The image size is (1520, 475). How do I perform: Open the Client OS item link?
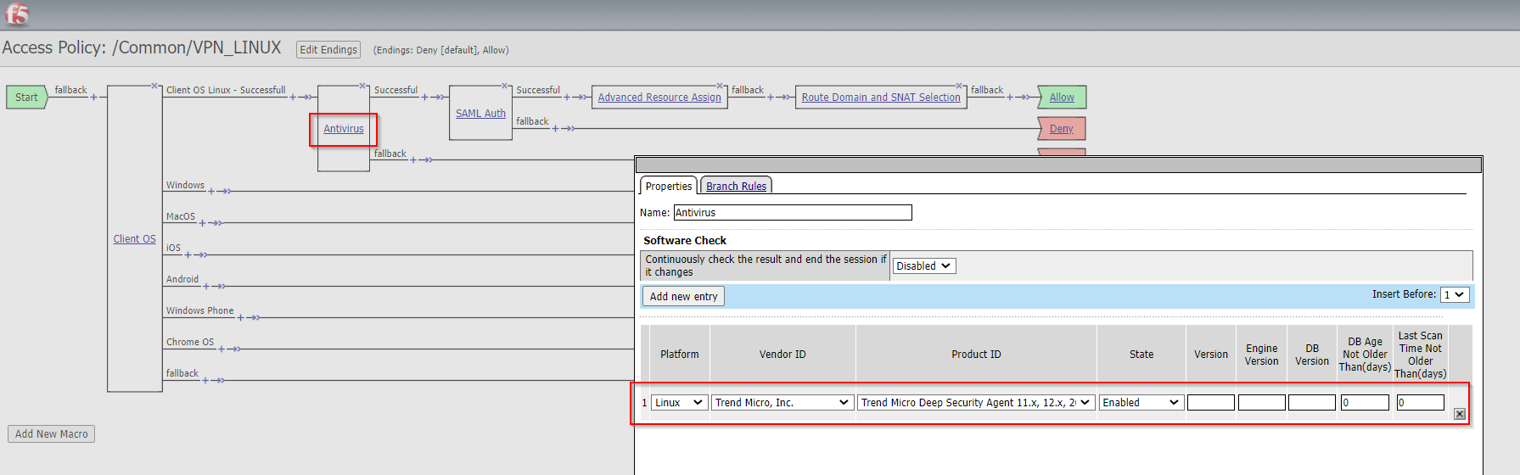click(135, 239)
